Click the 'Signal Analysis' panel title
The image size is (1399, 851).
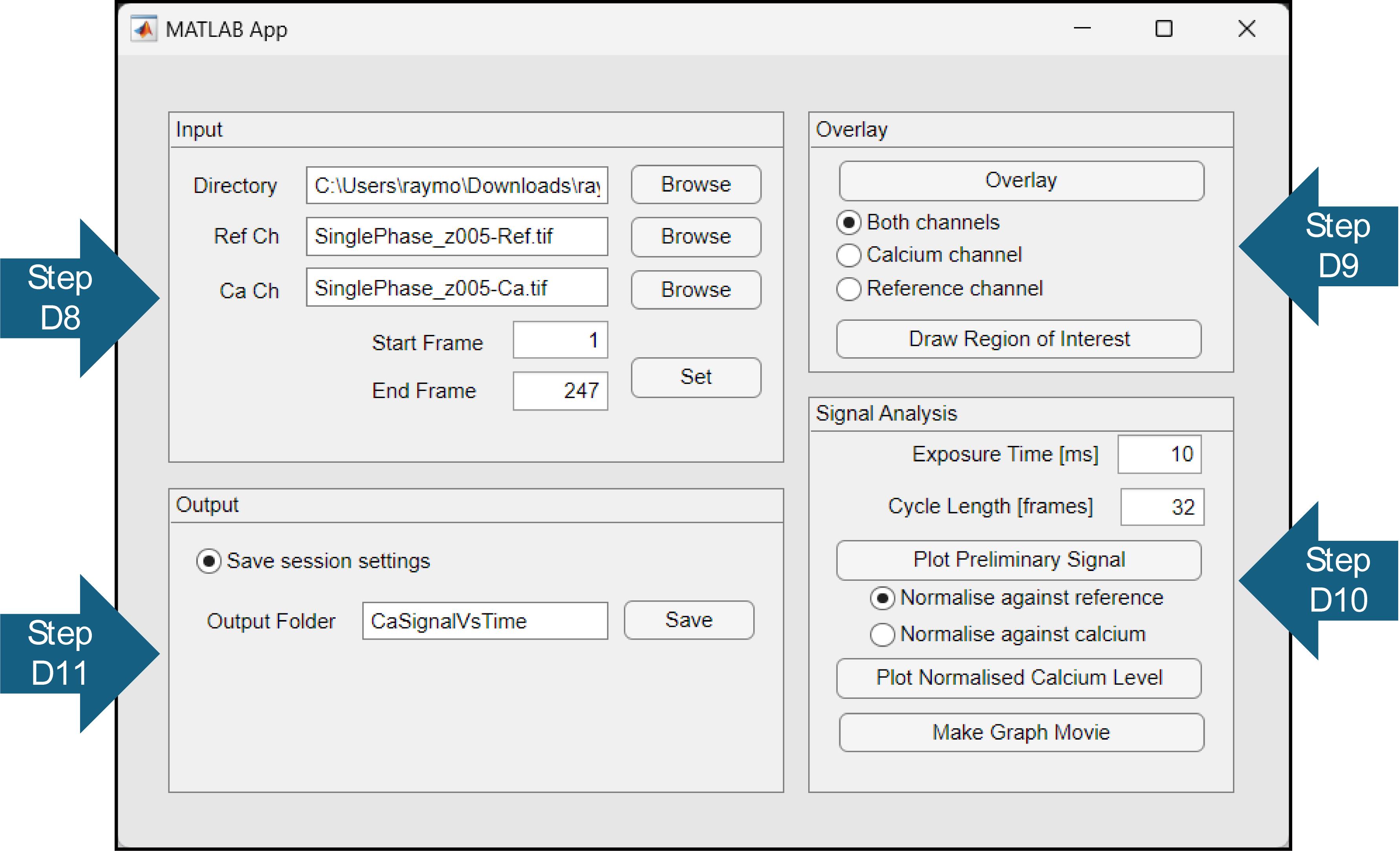point(886,414)
